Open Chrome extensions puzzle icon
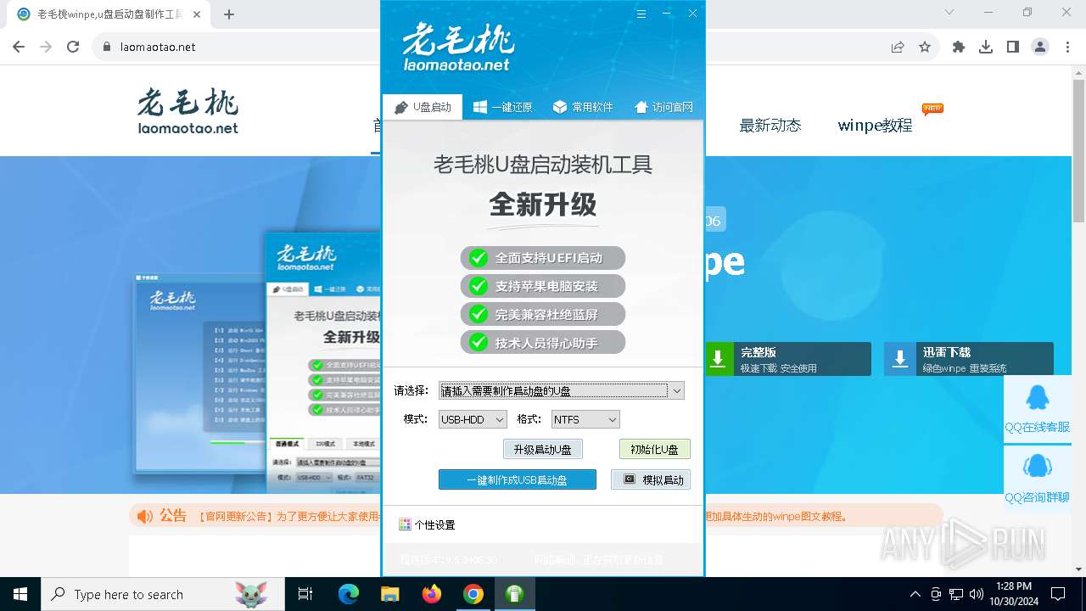1086x611 pixels. coord(959,47)
